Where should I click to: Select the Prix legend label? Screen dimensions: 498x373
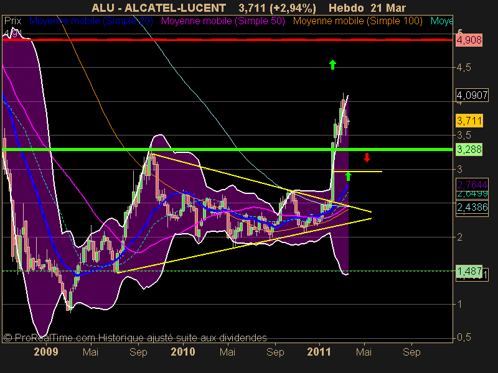click(x=12, y=21)
